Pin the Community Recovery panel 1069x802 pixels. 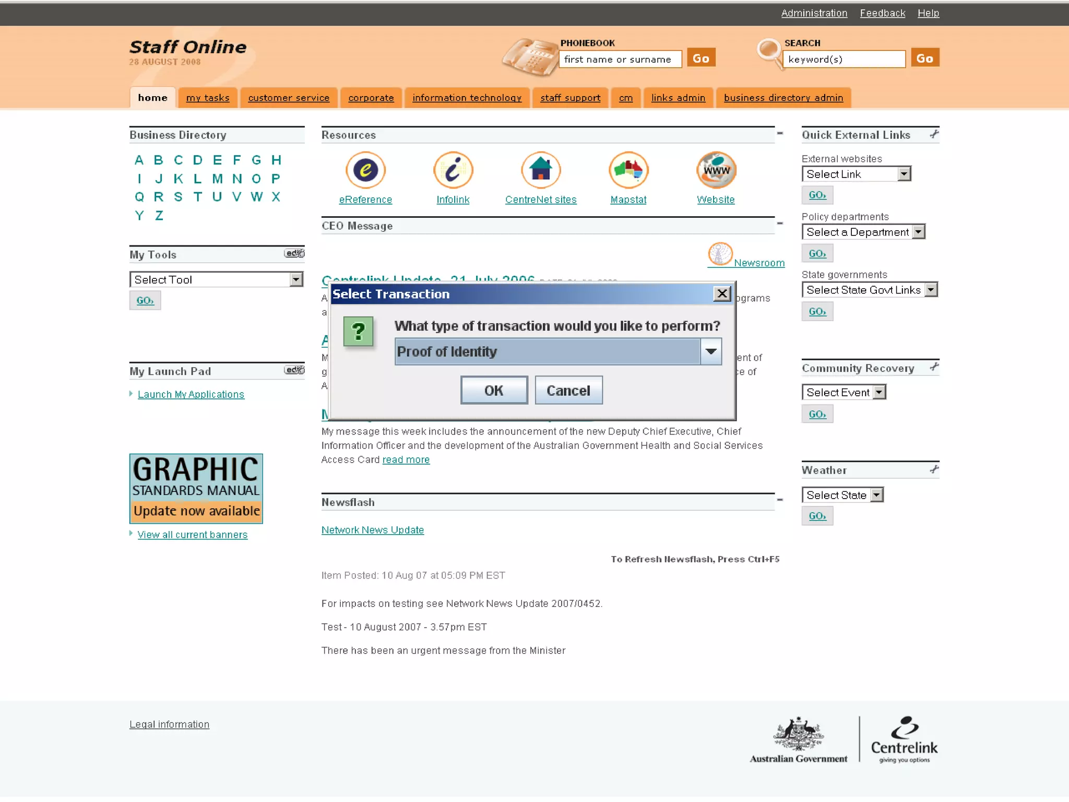point(934,367)
